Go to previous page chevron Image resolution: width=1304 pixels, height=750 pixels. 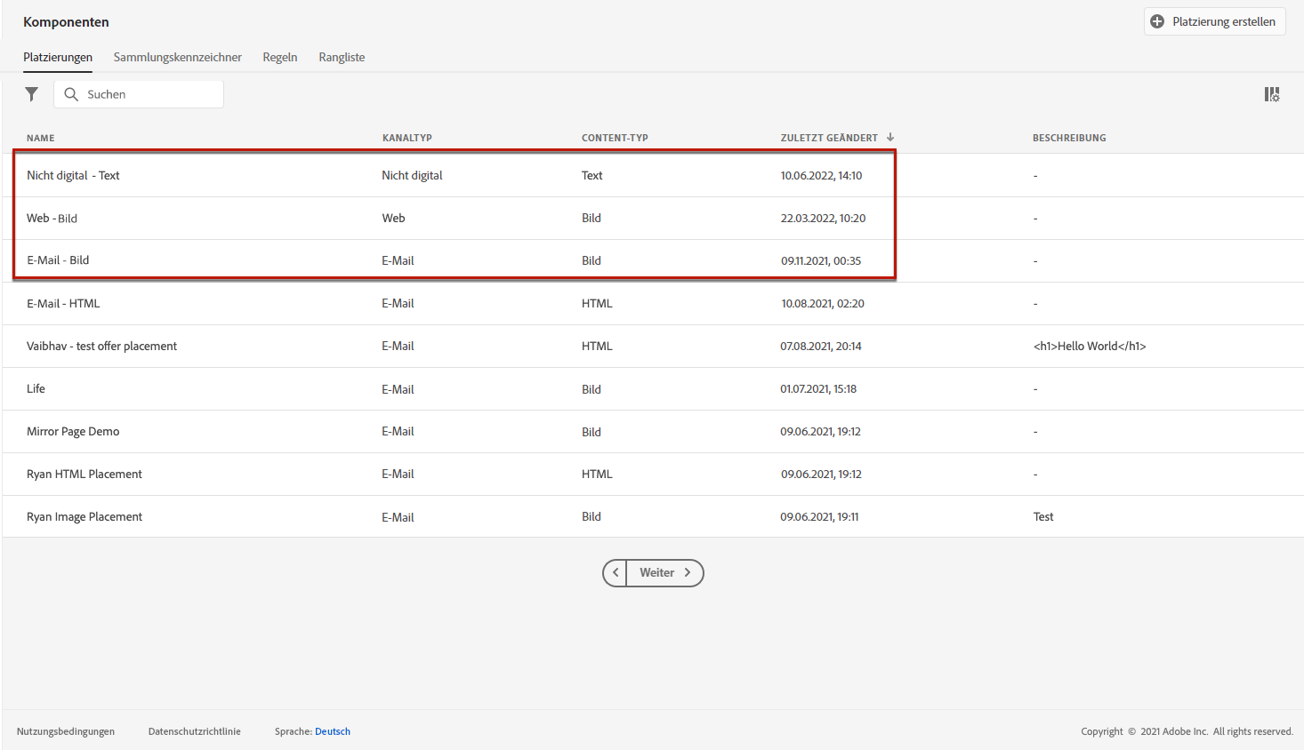(615, 573)
